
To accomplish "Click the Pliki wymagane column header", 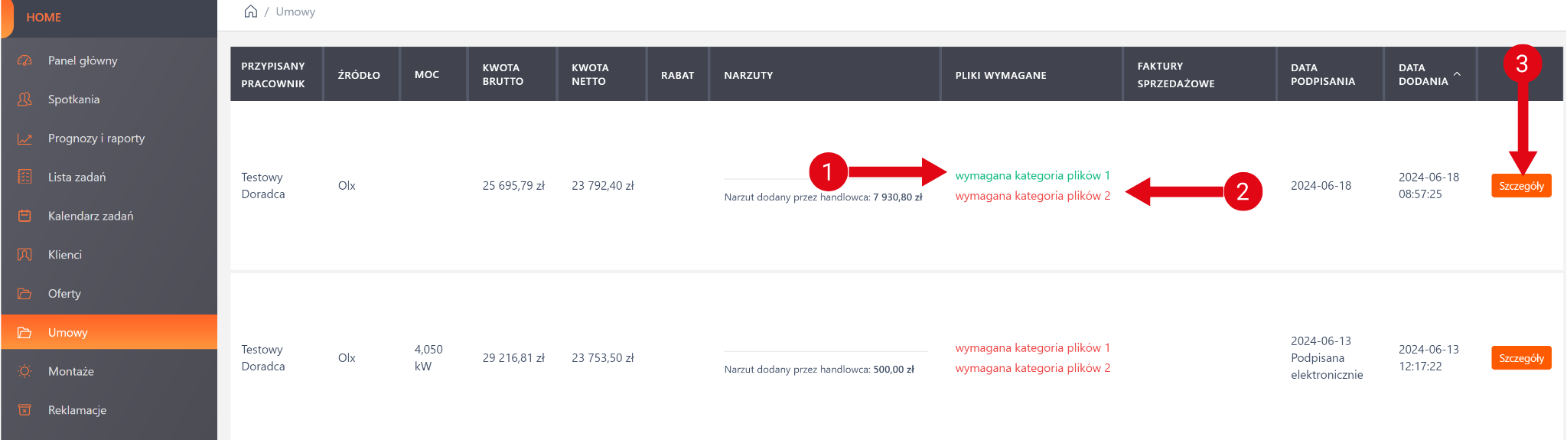I will tap(1000, 75).
